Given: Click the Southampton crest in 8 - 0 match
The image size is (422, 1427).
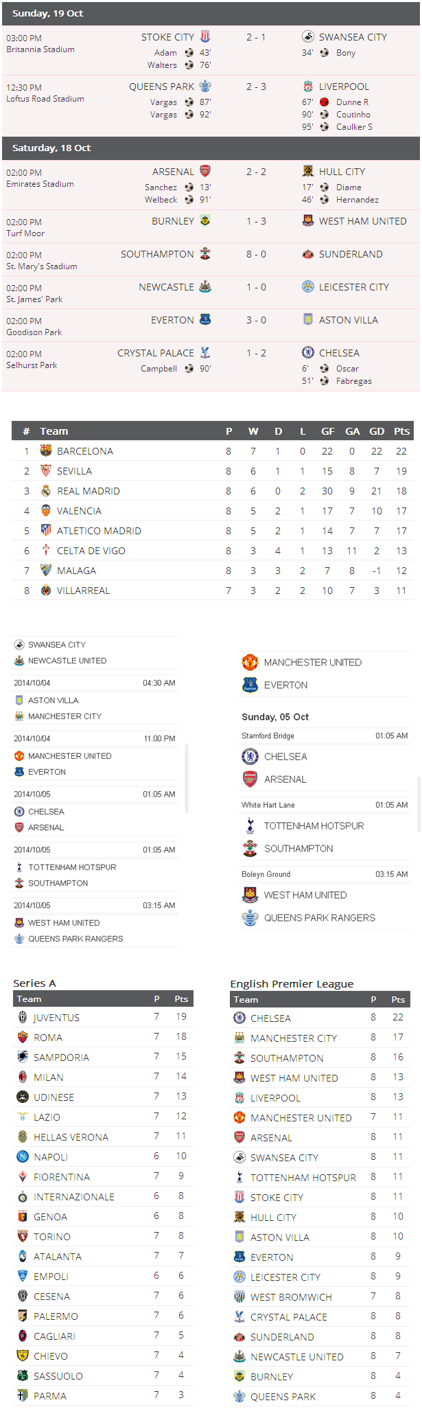Looking at the screenshot, I should click(x=204, y=254).
